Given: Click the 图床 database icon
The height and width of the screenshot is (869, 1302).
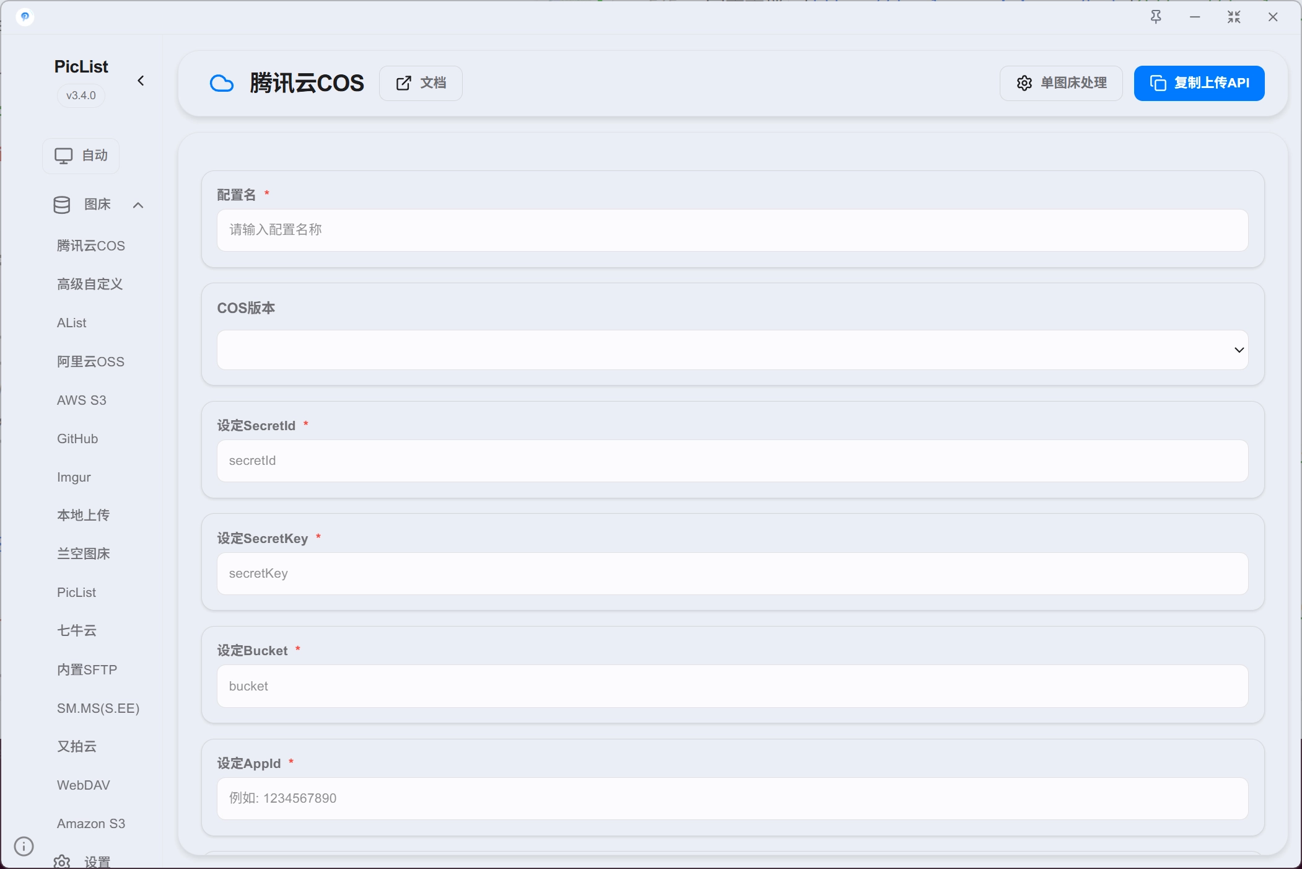Looking at the screenshot, I should point(61,205).
